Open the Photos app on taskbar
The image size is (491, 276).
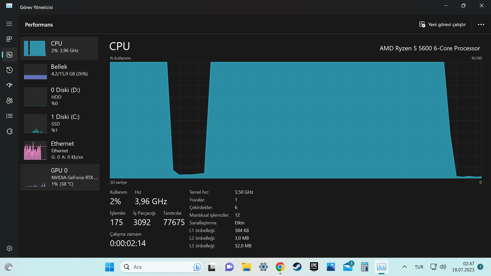[x=331, y=267]
